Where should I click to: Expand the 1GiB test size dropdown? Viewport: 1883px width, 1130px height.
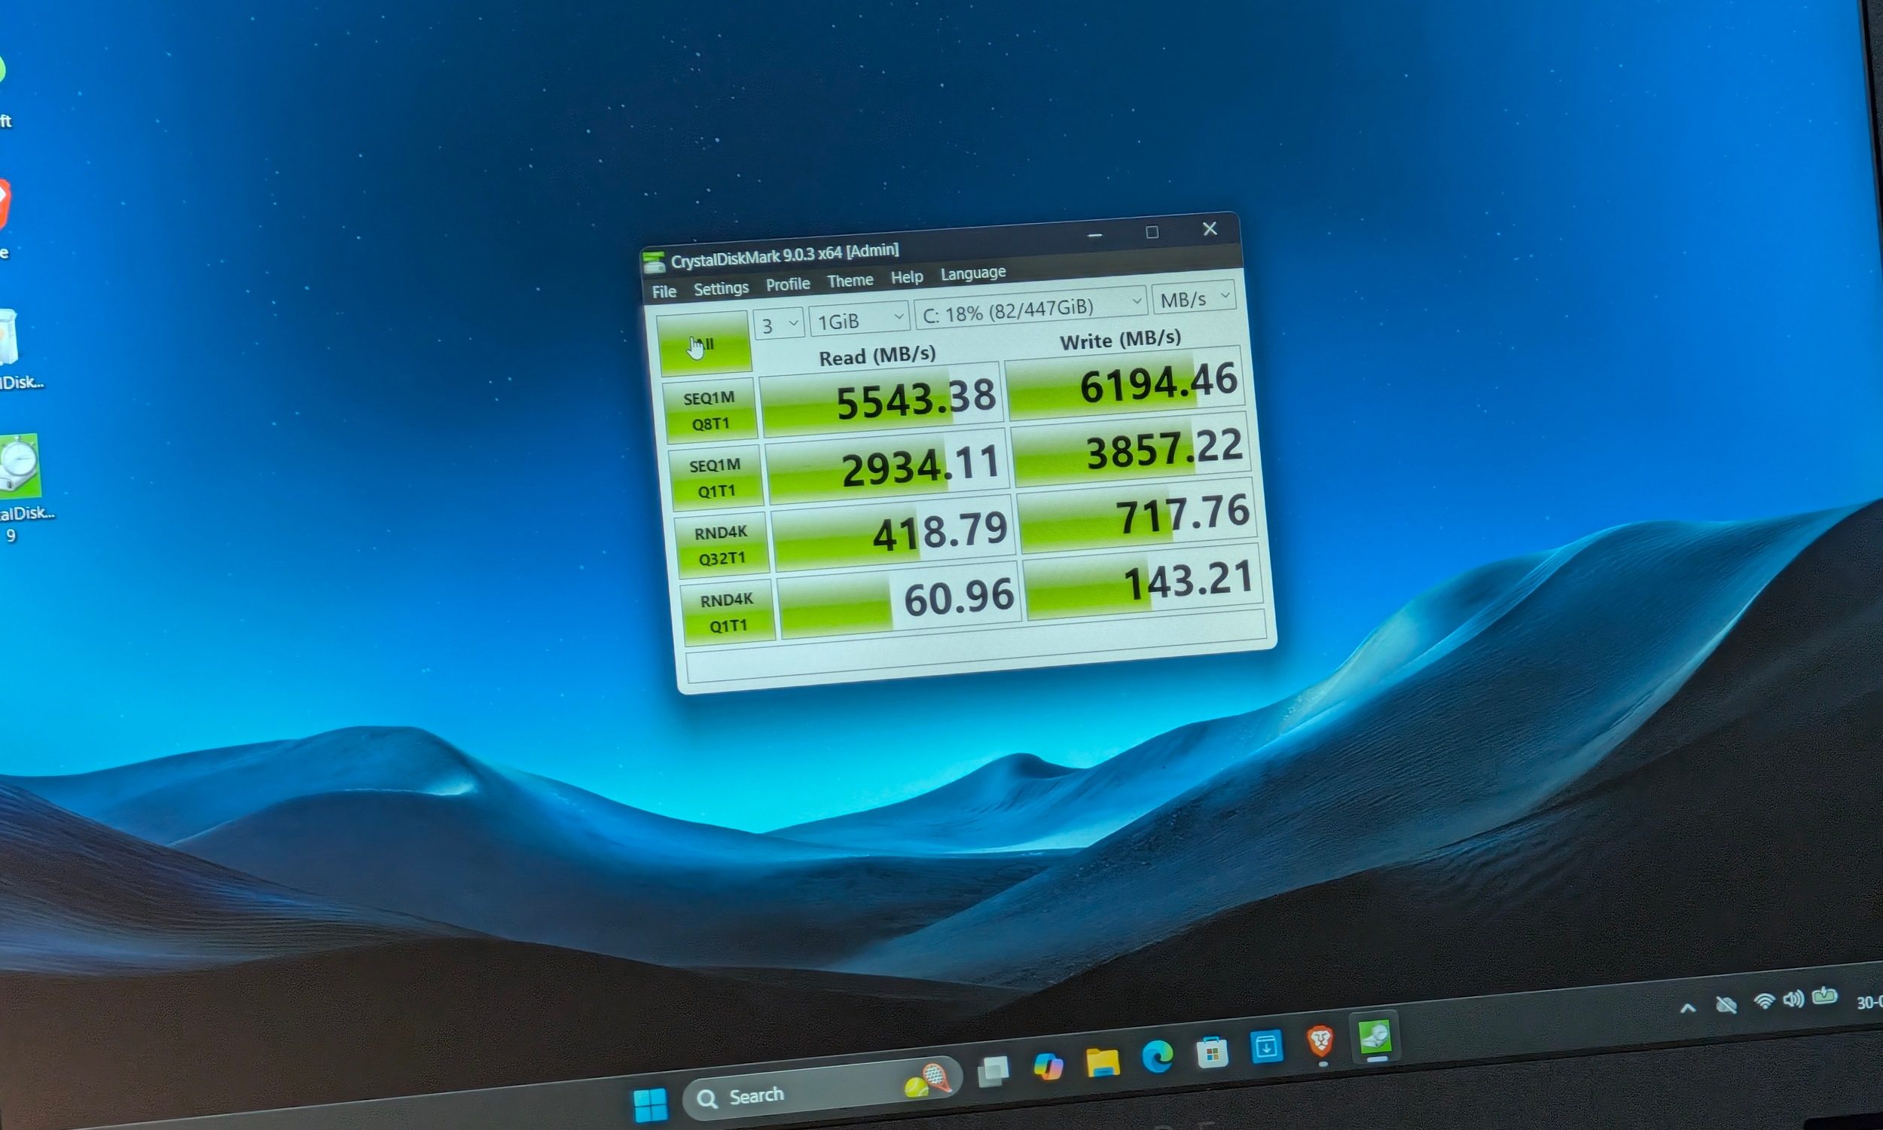tap(860, 320)
